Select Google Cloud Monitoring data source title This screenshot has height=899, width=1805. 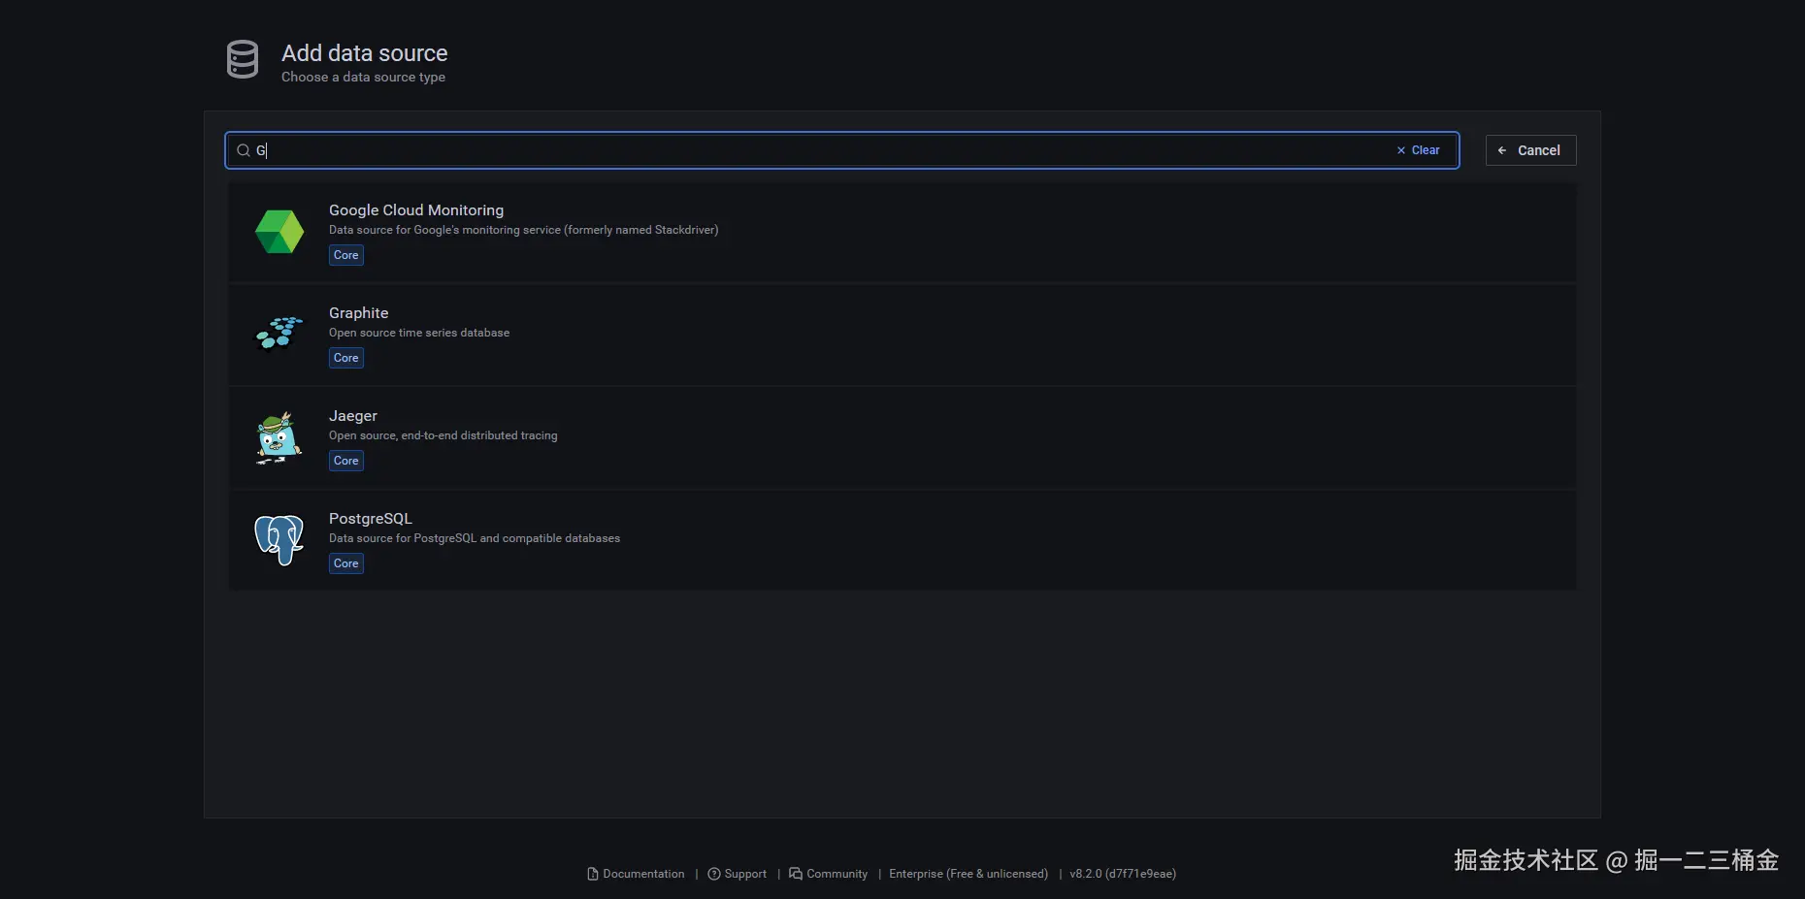point(416,210)
